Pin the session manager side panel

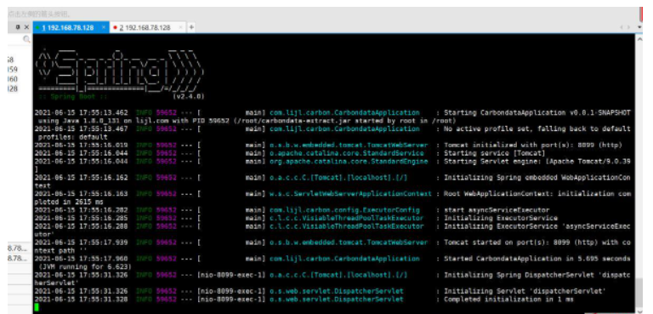coord(18,27)
